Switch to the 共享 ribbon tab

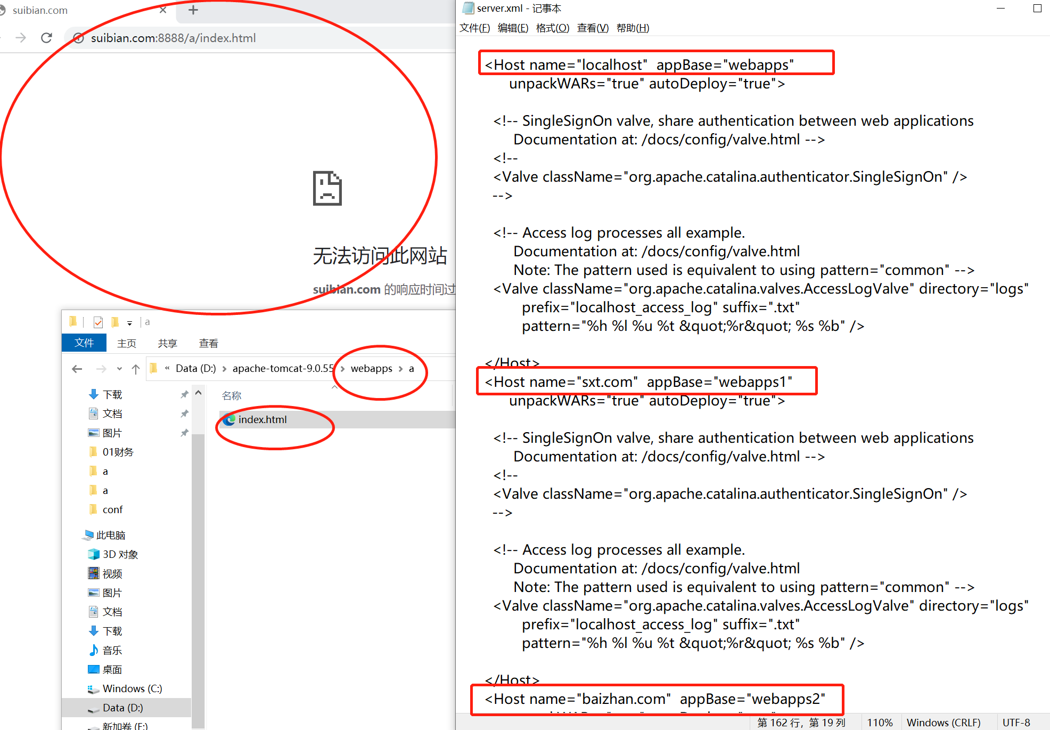click(x=168, y=343)
